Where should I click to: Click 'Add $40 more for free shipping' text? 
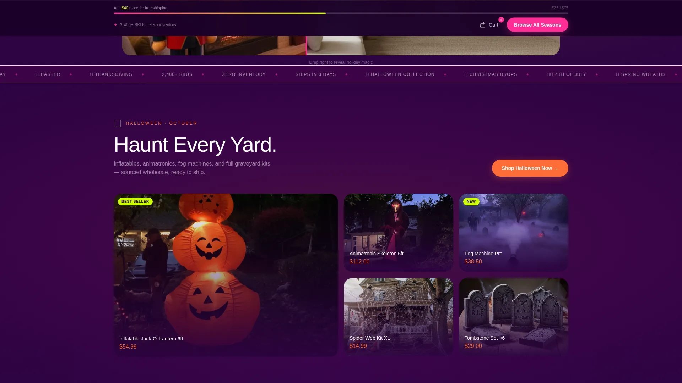click(140, 8)
